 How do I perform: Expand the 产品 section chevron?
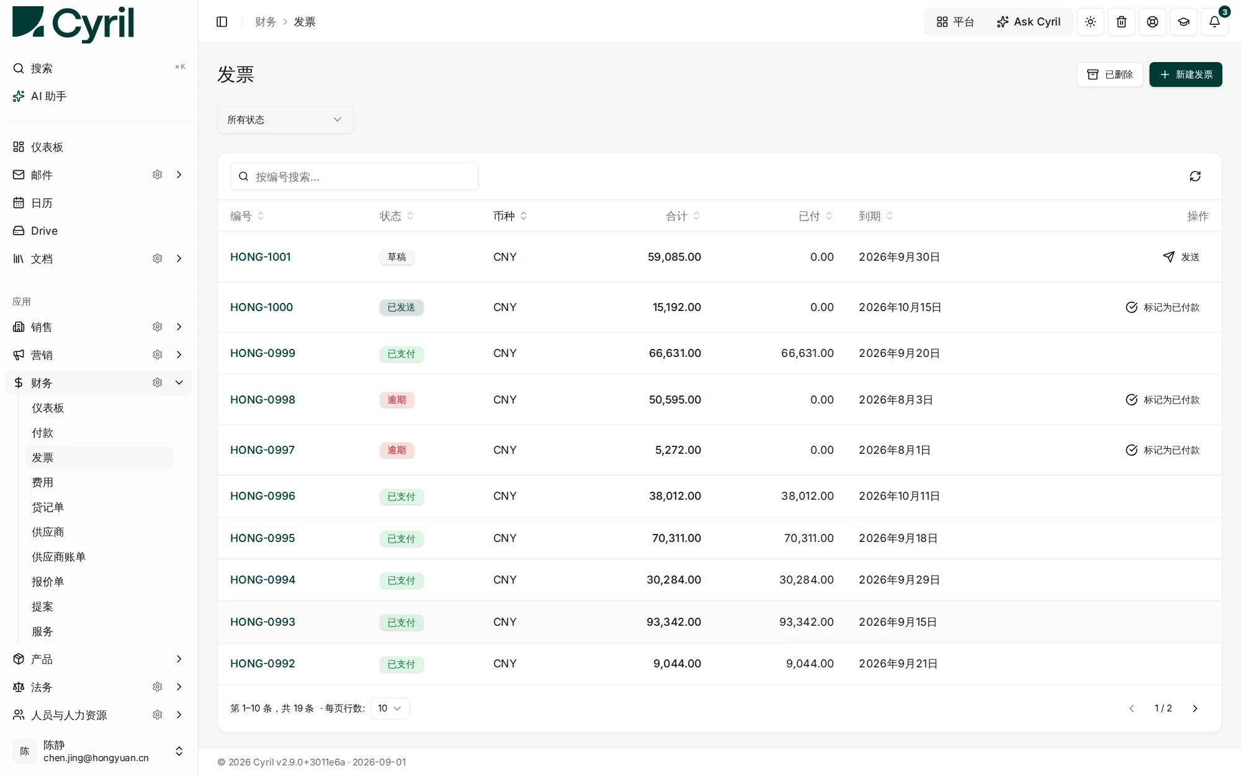179,659
